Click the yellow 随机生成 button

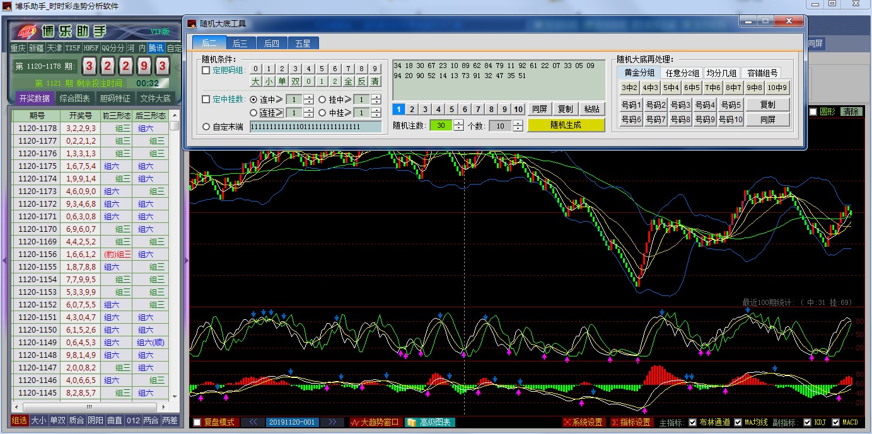click(x=566, y=125)
